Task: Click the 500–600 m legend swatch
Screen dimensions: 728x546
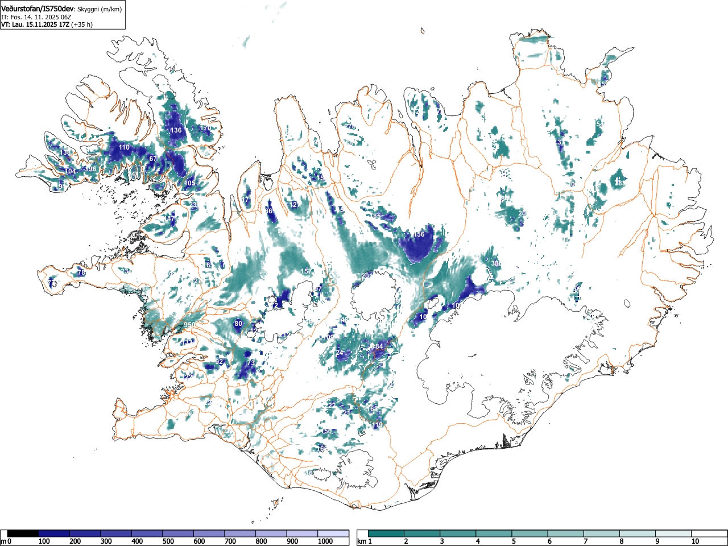Action: click(178, 533)
